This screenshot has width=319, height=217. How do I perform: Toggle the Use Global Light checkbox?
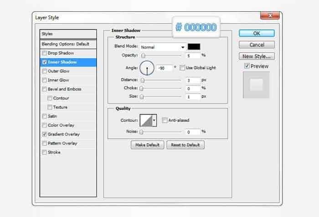(x=182, y=68)
